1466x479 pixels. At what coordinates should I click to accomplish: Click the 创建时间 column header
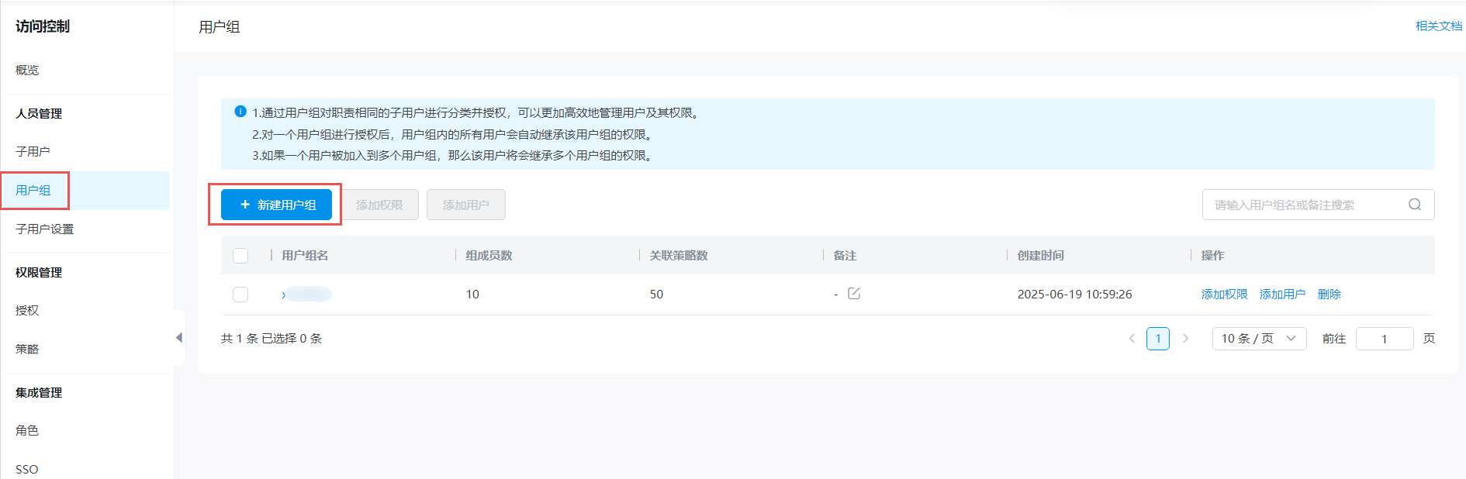(1041, 255)
